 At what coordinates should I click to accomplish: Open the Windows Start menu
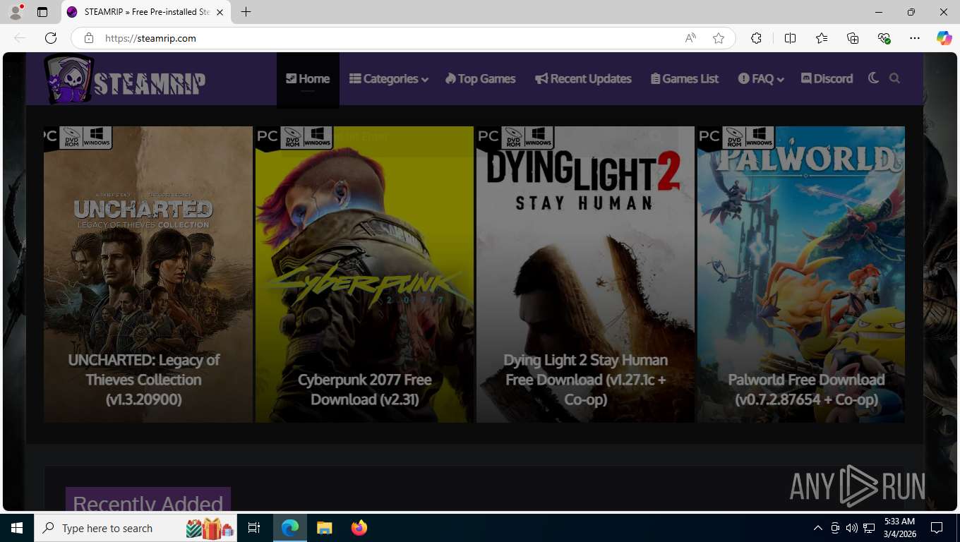[17, 528]
